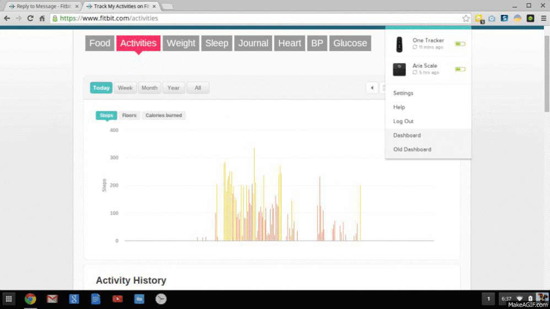Go back with the browser back arrow
Image resolution: width=550 pixels, height=309 pixels.
(x=7, y=18)
